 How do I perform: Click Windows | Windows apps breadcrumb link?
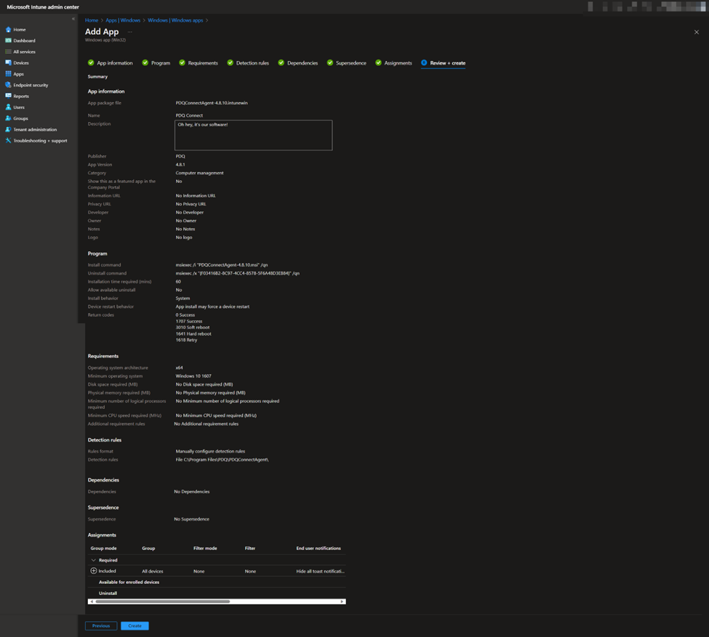[175, 20]
